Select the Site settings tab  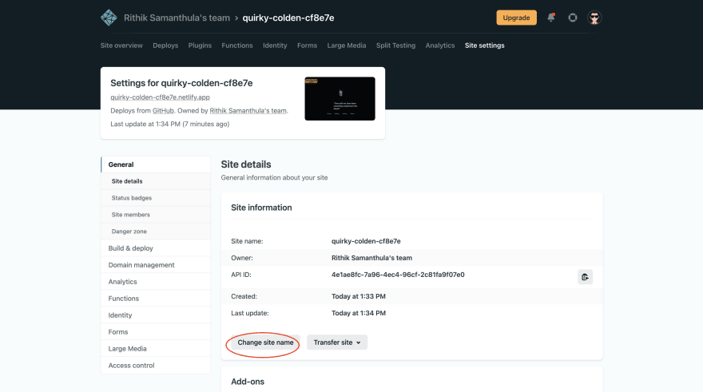(x=485, y=46)
